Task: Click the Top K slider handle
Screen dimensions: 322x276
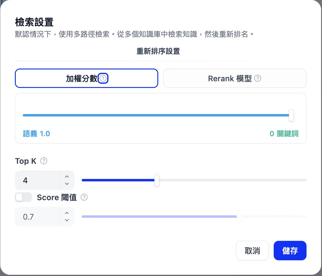Action: click(x=157, y=180)
